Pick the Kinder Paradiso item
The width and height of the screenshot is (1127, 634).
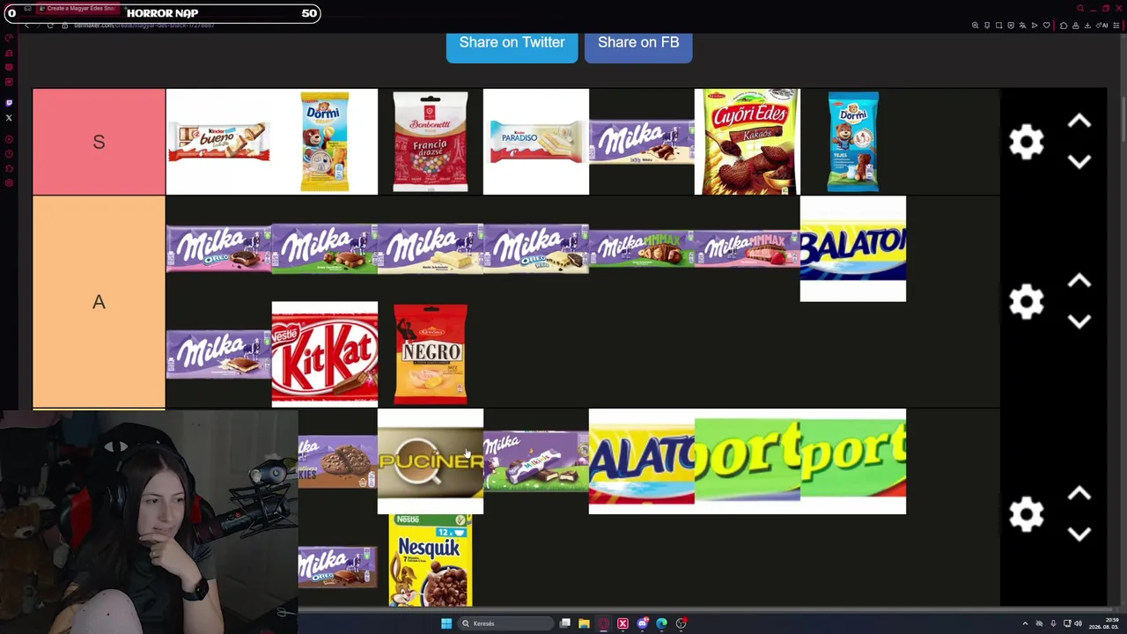pos(536,142)
